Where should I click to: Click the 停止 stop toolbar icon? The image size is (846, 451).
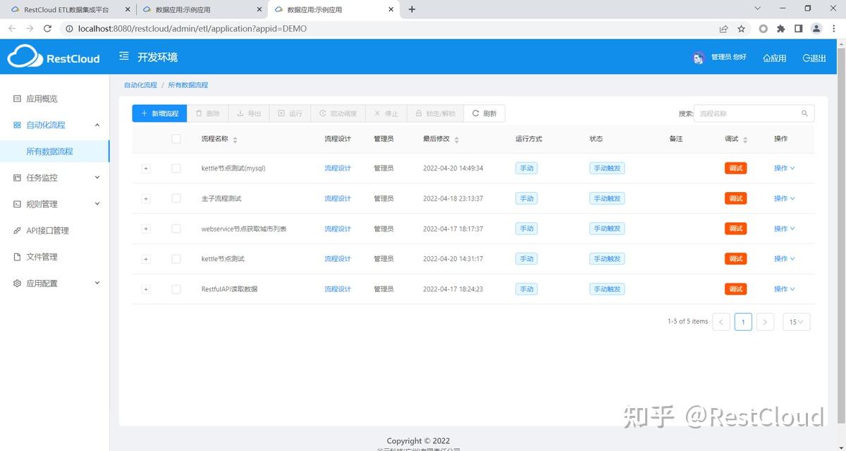386,113
